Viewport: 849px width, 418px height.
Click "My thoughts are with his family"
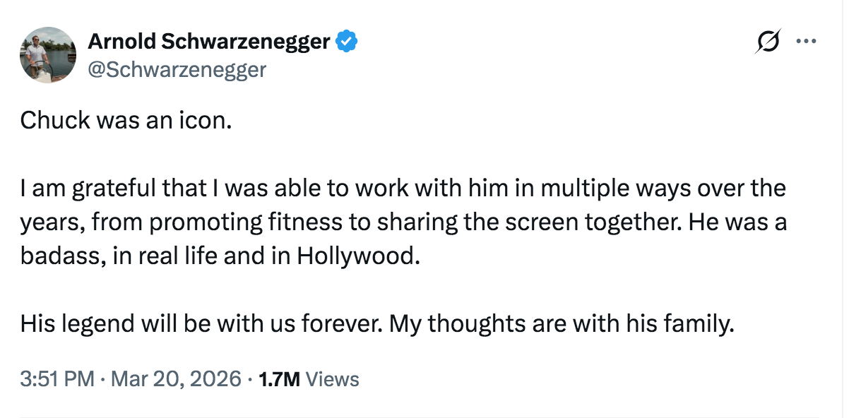point(562,323)
